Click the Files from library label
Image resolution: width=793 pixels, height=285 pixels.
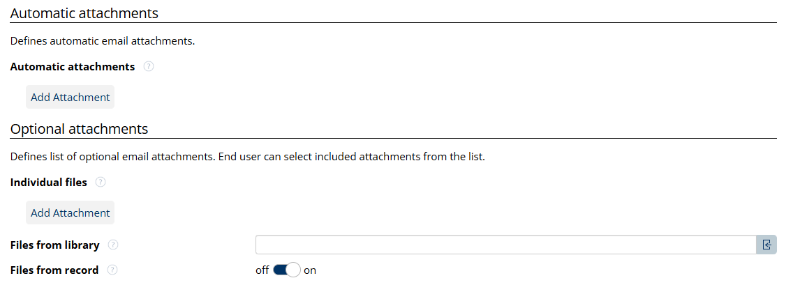coord(55,245)
